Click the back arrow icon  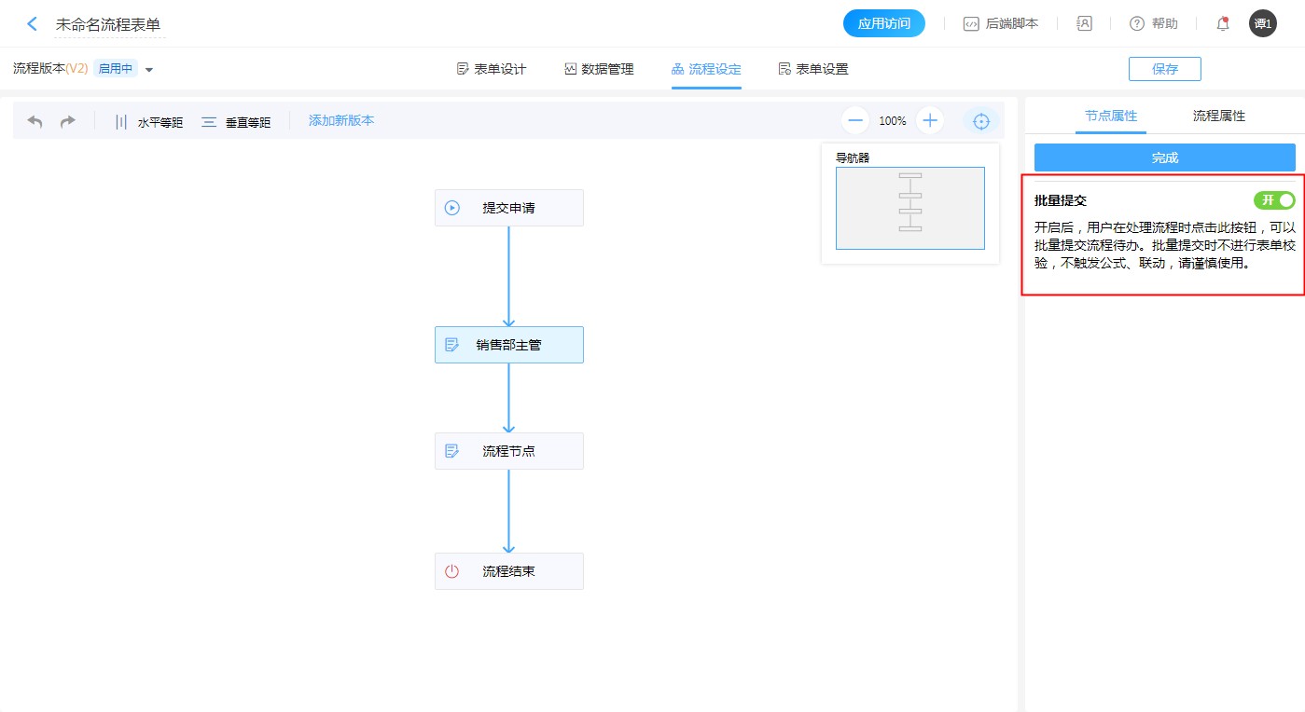pos(33,24)
